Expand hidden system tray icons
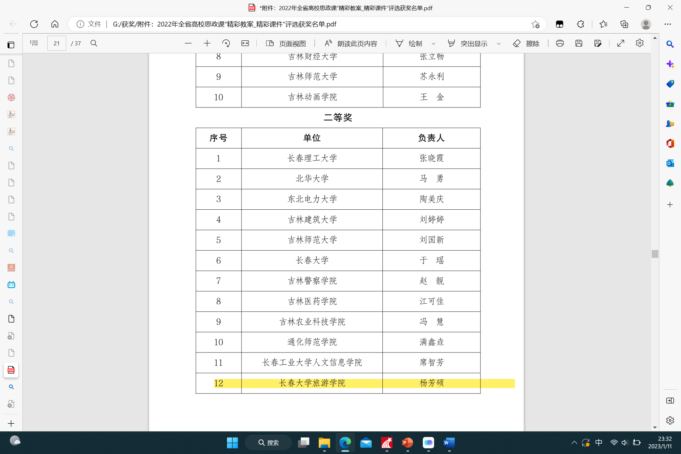 pyautogui.click(x=574, y=443)
